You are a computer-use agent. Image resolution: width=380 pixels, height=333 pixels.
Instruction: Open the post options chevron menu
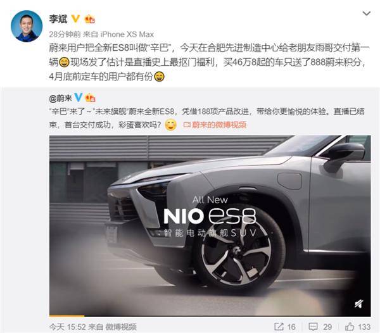click(367, 13)
